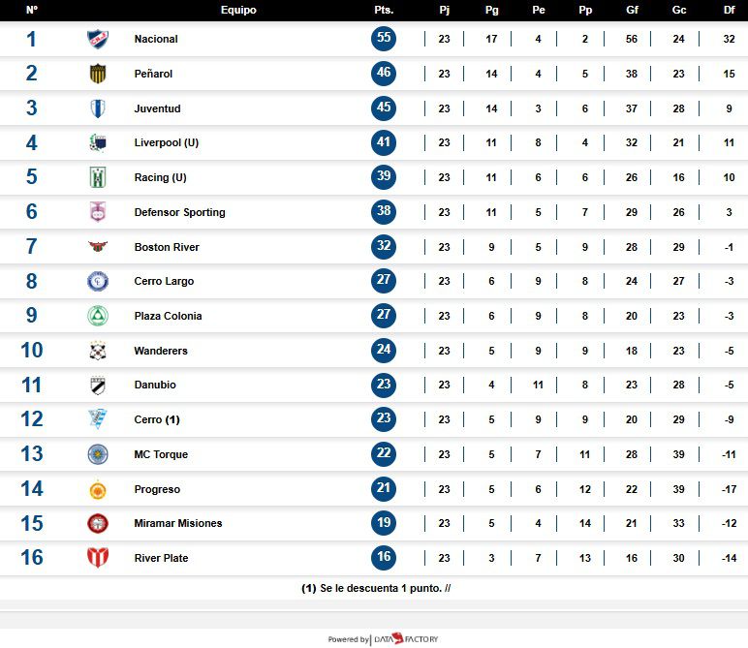Select the River Plate red-striped shield

(98, 558)
